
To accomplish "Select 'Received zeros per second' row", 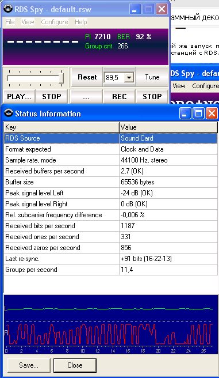I will pos(110,248).
